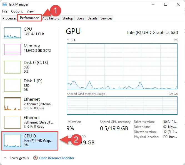This screenshot has height=165, width=185.
Task: Click the Resource Monitor gauge icon
Action: (35, 158)
